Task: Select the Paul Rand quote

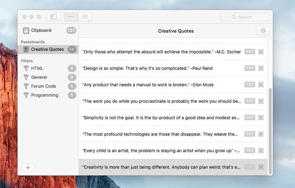Action: (x=173, y=68)
